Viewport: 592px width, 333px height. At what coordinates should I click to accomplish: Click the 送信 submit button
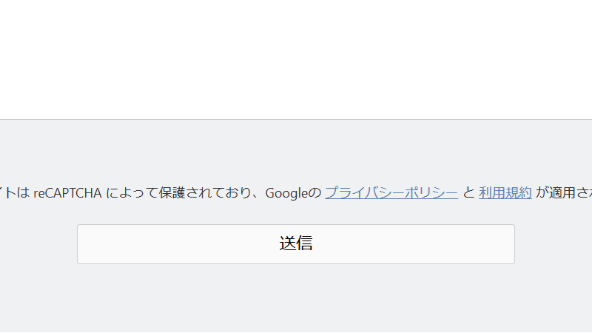point(296,244)
